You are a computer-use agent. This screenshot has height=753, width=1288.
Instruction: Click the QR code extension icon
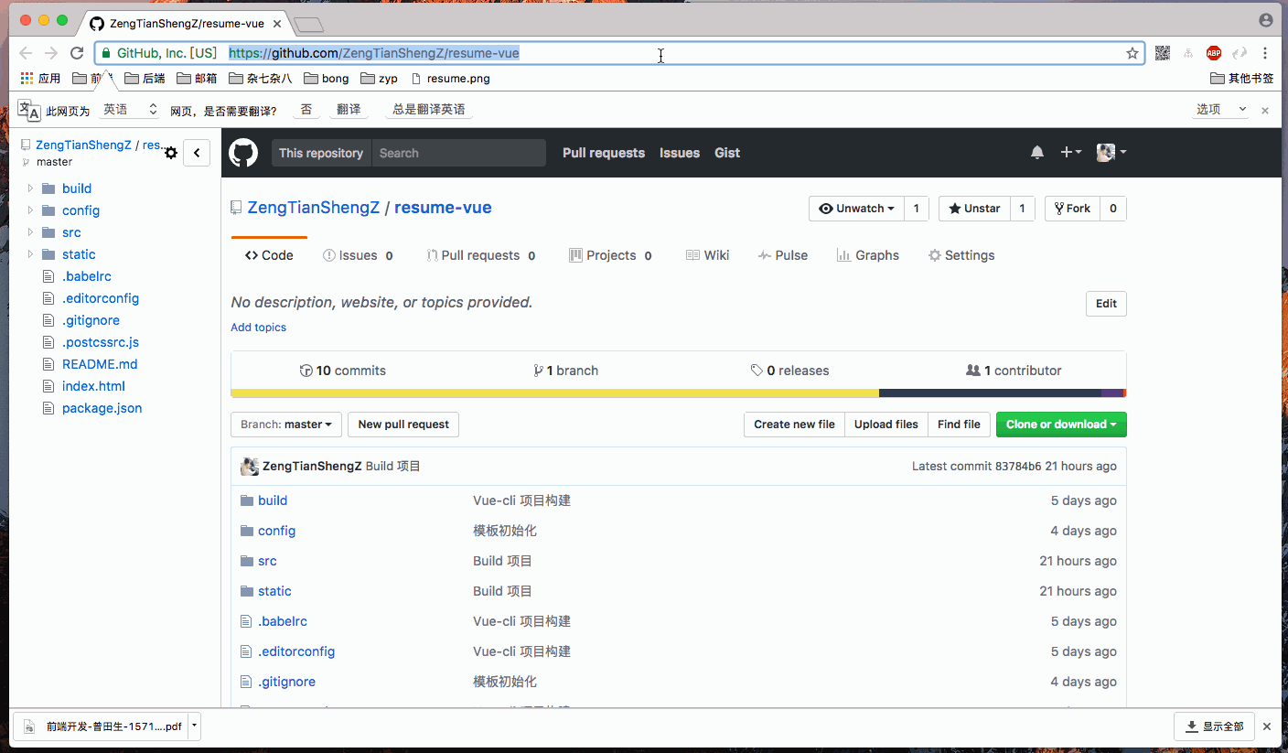point(1163,53)
